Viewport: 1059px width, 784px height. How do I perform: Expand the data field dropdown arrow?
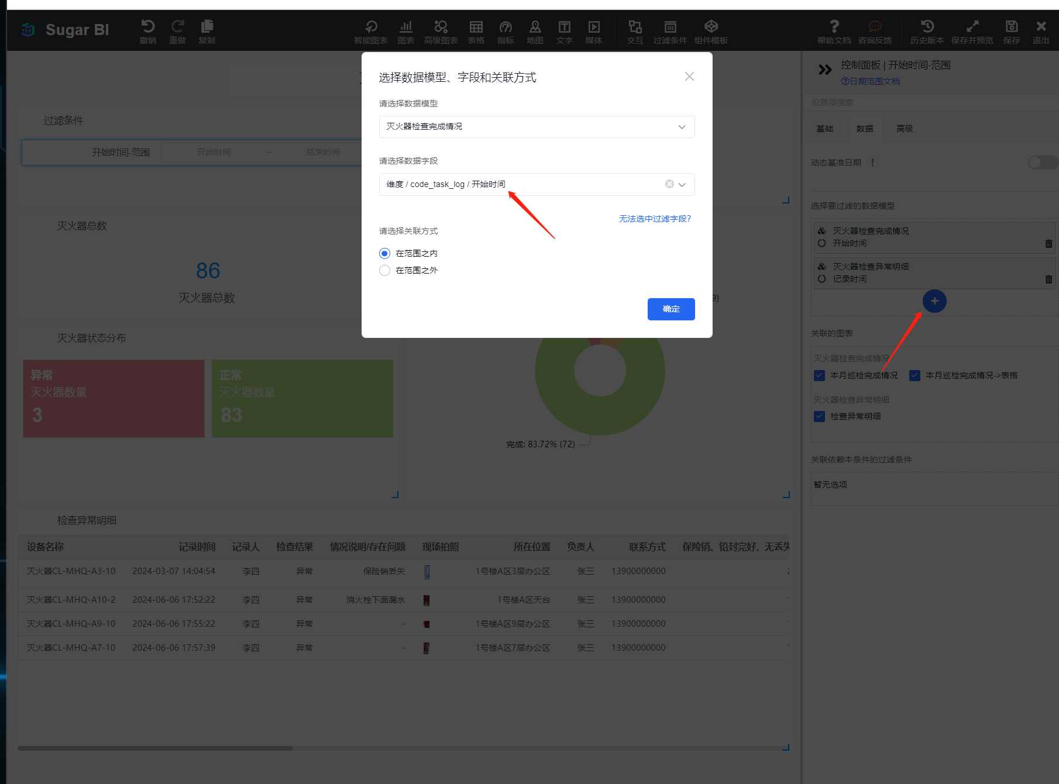pos(682,185)
